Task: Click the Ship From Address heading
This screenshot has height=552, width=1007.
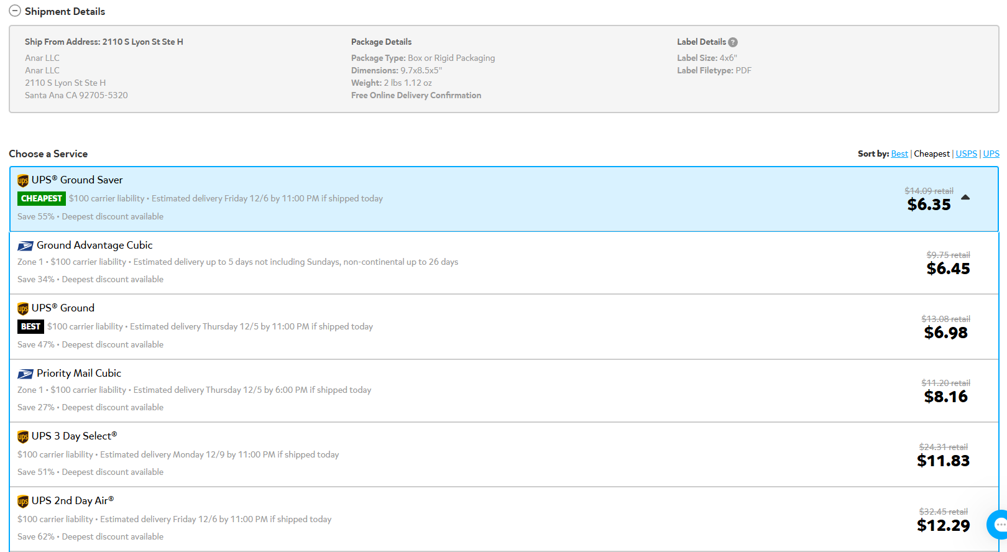Action: tap(104, 42)
